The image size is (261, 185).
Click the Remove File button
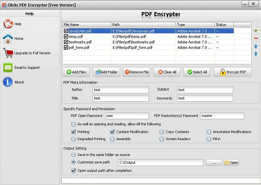[x=137, y=72]
